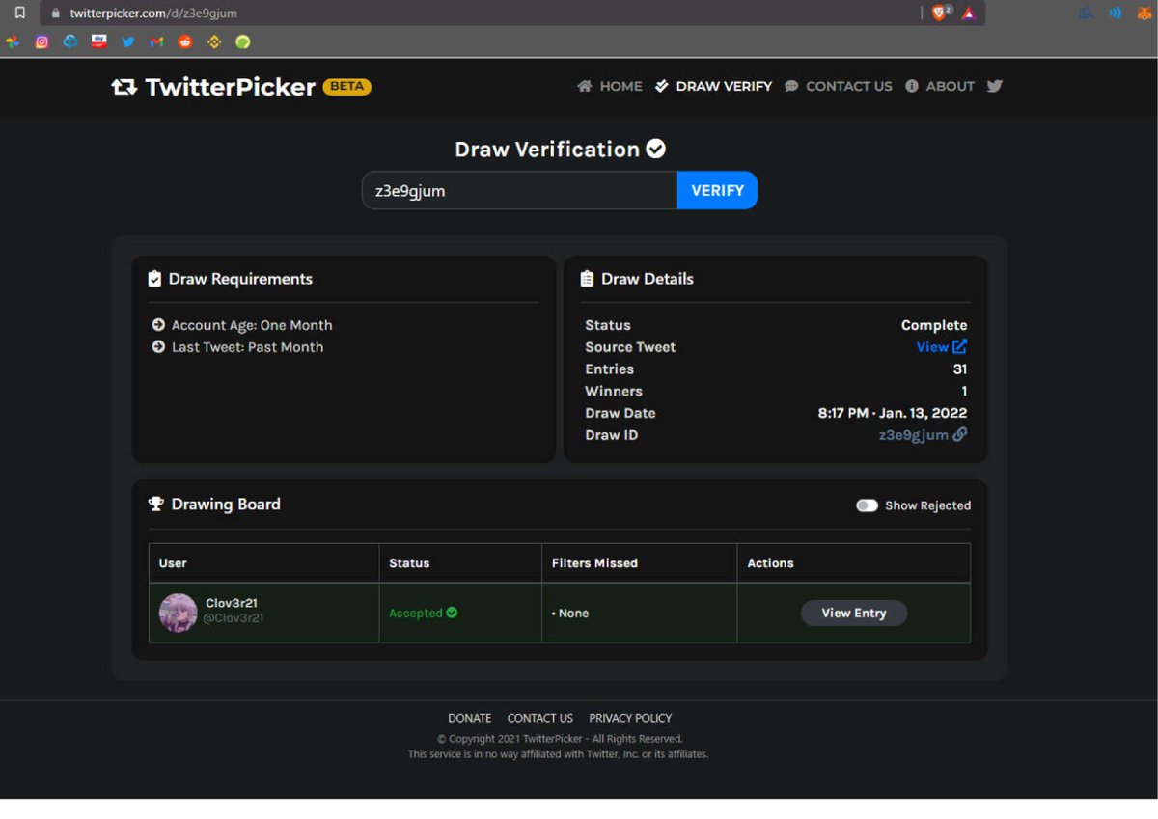Open the Instagram bookmark

tap(41, 41)
